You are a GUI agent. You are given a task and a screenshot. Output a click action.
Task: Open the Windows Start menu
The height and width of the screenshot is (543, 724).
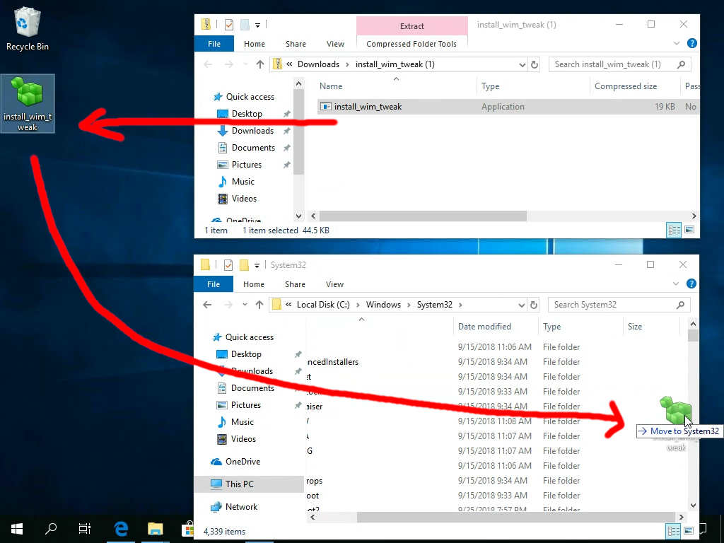[17, 528]
